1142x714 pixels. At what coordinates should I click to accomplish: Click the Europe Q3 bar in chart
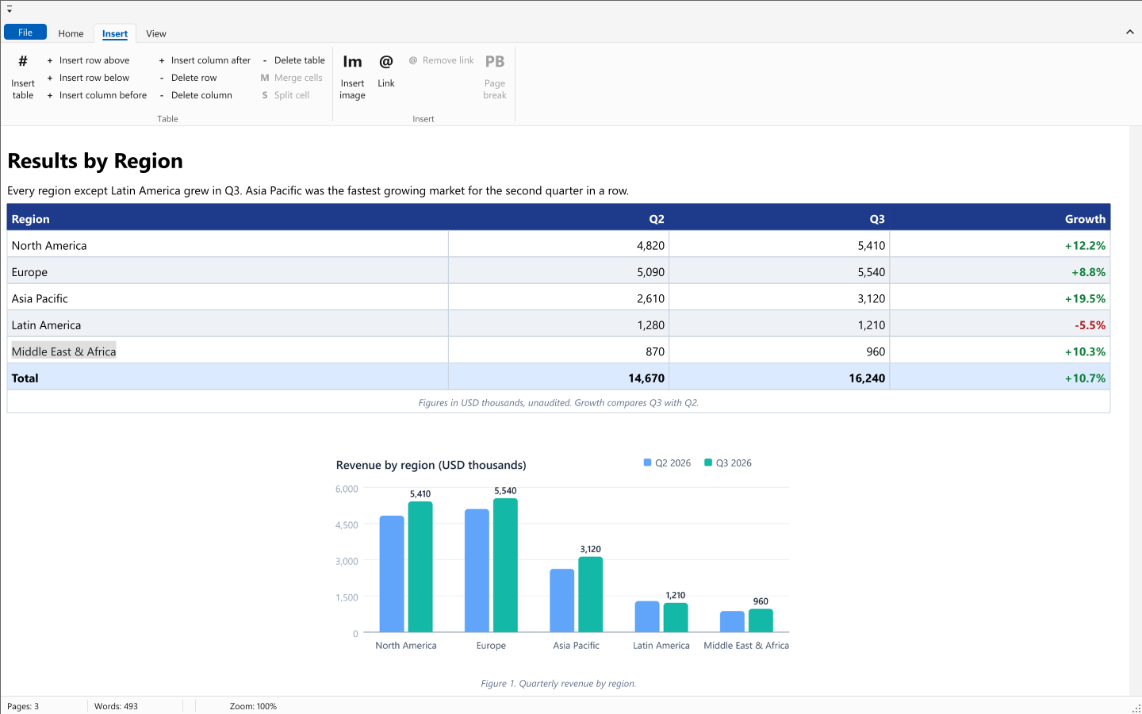pyautogui.click(x=505, y=565)
